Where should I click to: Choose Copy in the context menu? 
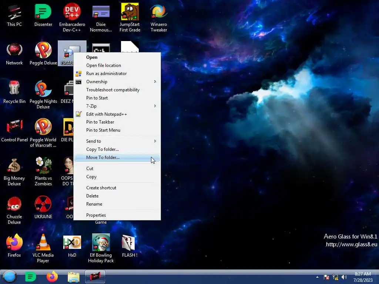tap(117, 177)
